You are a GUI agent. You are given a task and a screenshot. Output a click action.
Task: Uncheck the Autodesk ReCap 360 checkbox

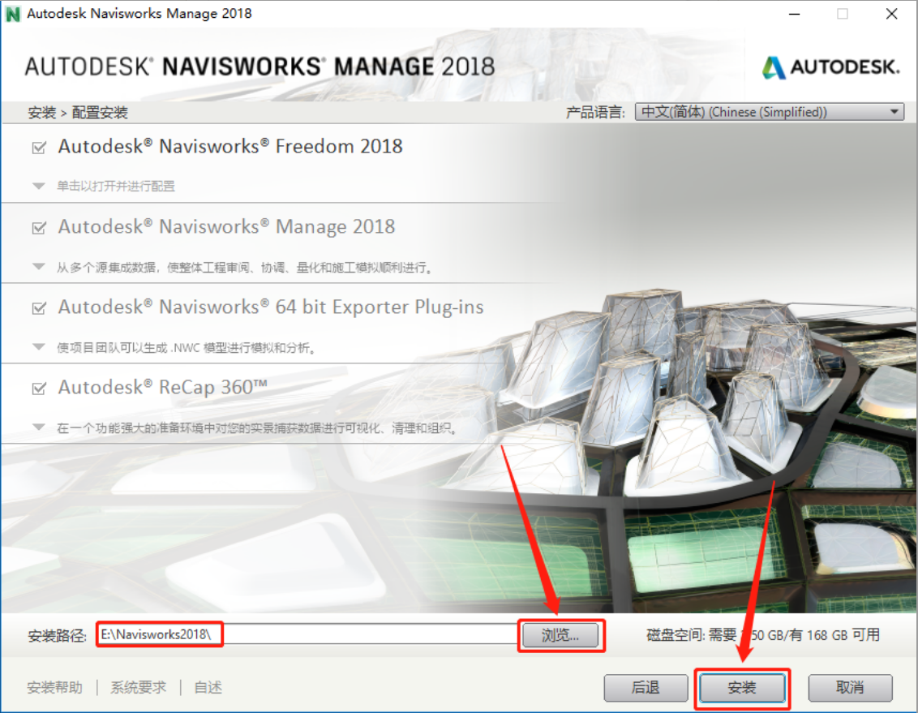pos(38,389)
